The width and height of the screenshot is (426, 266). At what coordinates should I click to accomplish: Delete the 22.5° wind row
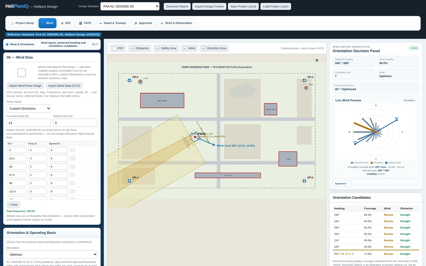coord(73,159)
